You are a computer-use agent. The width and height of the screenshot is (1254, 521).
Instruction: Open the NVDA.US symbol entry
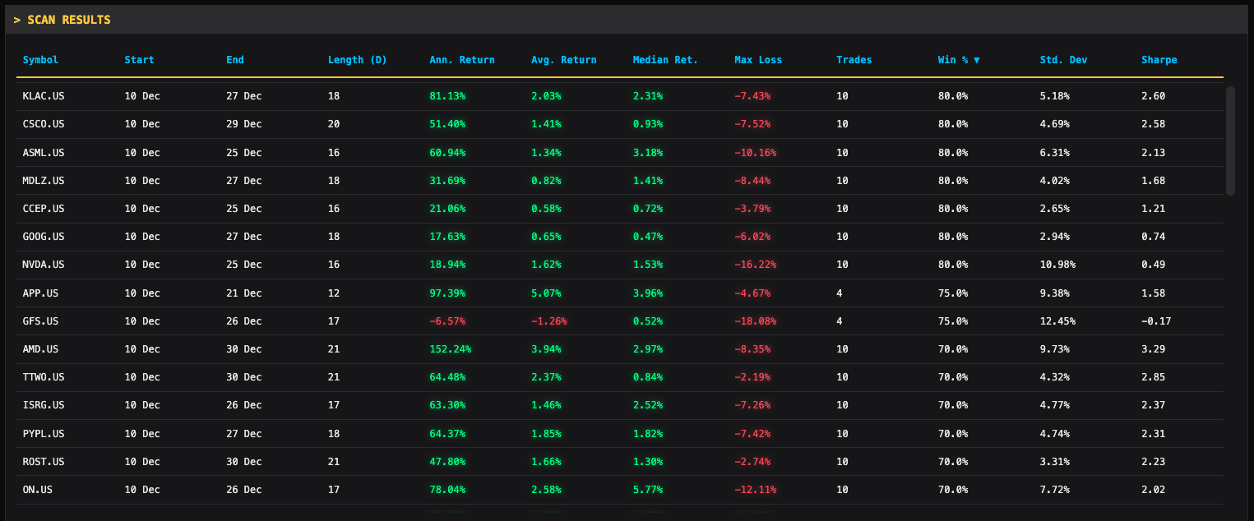click(43, 265)
